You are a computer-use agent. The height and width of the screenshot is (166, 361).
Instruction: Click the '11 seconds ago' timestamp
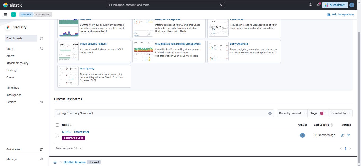pos(325,135)
